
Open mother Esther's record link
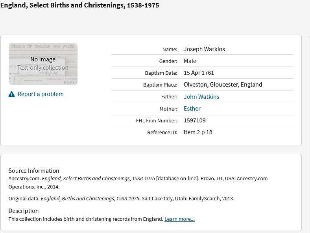pyautogui.click(x=192, y=109)
